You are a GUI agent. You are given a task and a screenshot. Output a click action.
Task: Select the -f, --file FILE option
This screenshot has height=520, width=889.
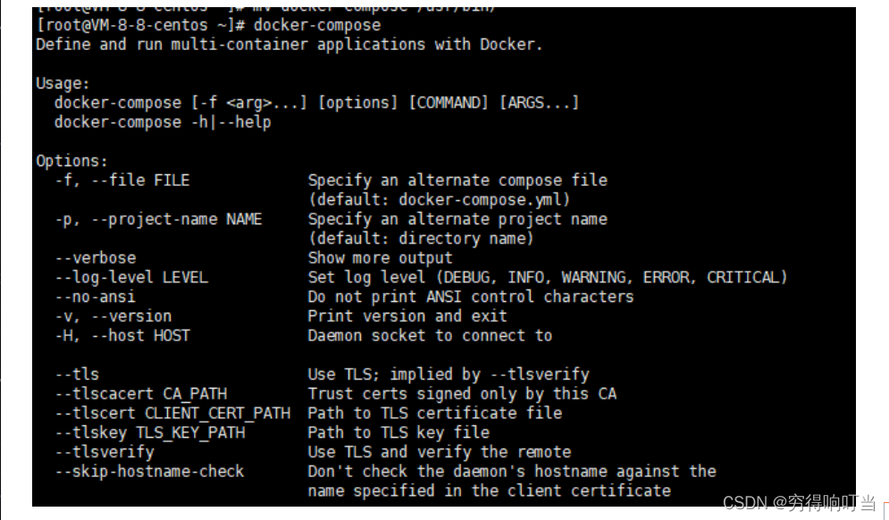point(122,180)
